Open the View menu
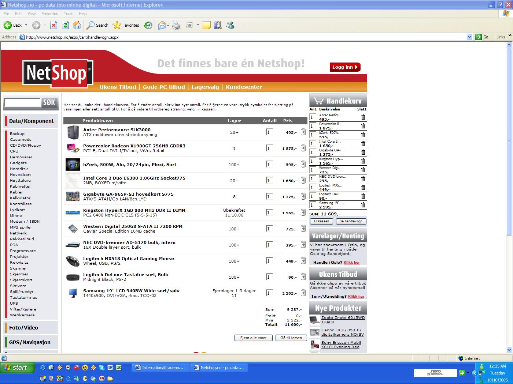This screenshot has width=513, height=384. tap(32, 14)
